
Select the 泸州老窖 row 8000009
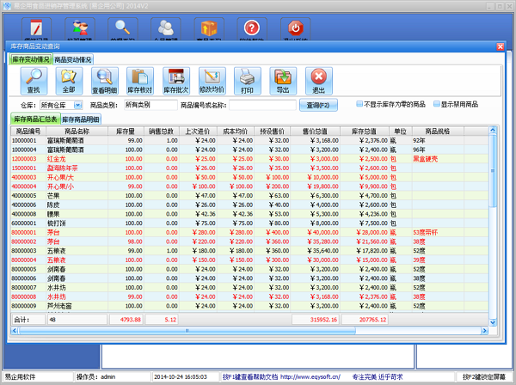[x=249, y=306]
